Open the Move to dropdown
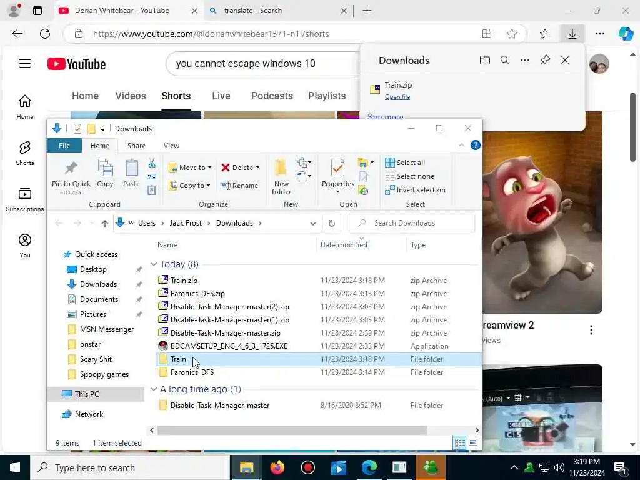Image resolution: width=640 pixels, height=480 pixels. click(190, 167)
